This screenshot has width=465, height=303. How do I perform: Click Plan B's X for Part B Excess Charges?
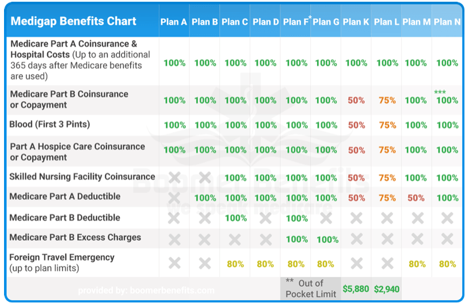205,239
